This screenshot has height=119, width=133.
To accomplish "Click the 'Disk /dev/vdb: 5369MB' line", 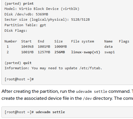I will [26, 14].
